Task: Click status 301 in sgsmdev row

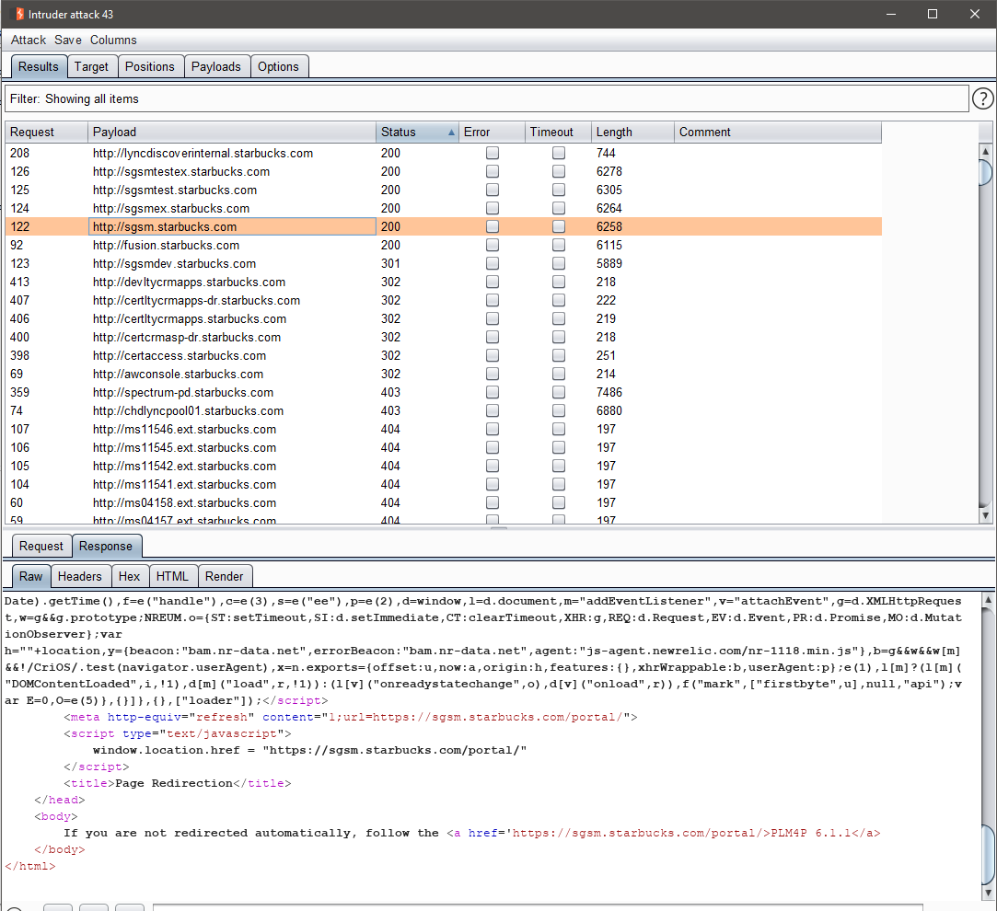Action: tap(390, 264)
